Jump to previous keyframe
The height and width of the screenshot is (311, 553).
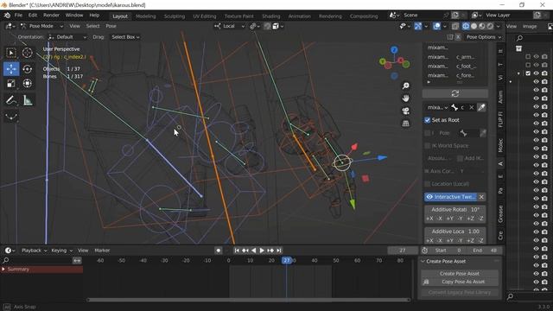[x=245, y=251]
